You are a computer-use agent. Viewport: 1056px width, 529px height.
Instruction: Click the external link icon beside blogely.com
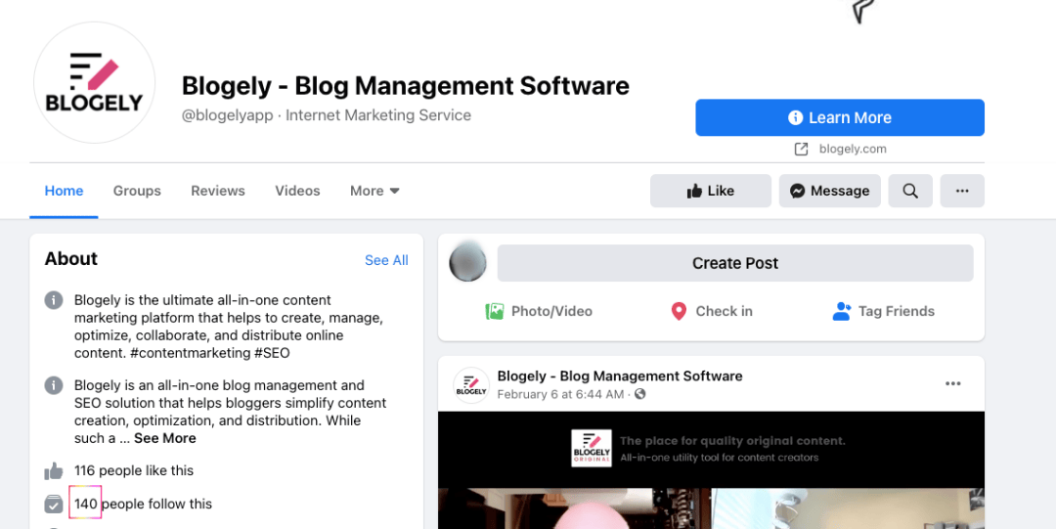[801, 149]
